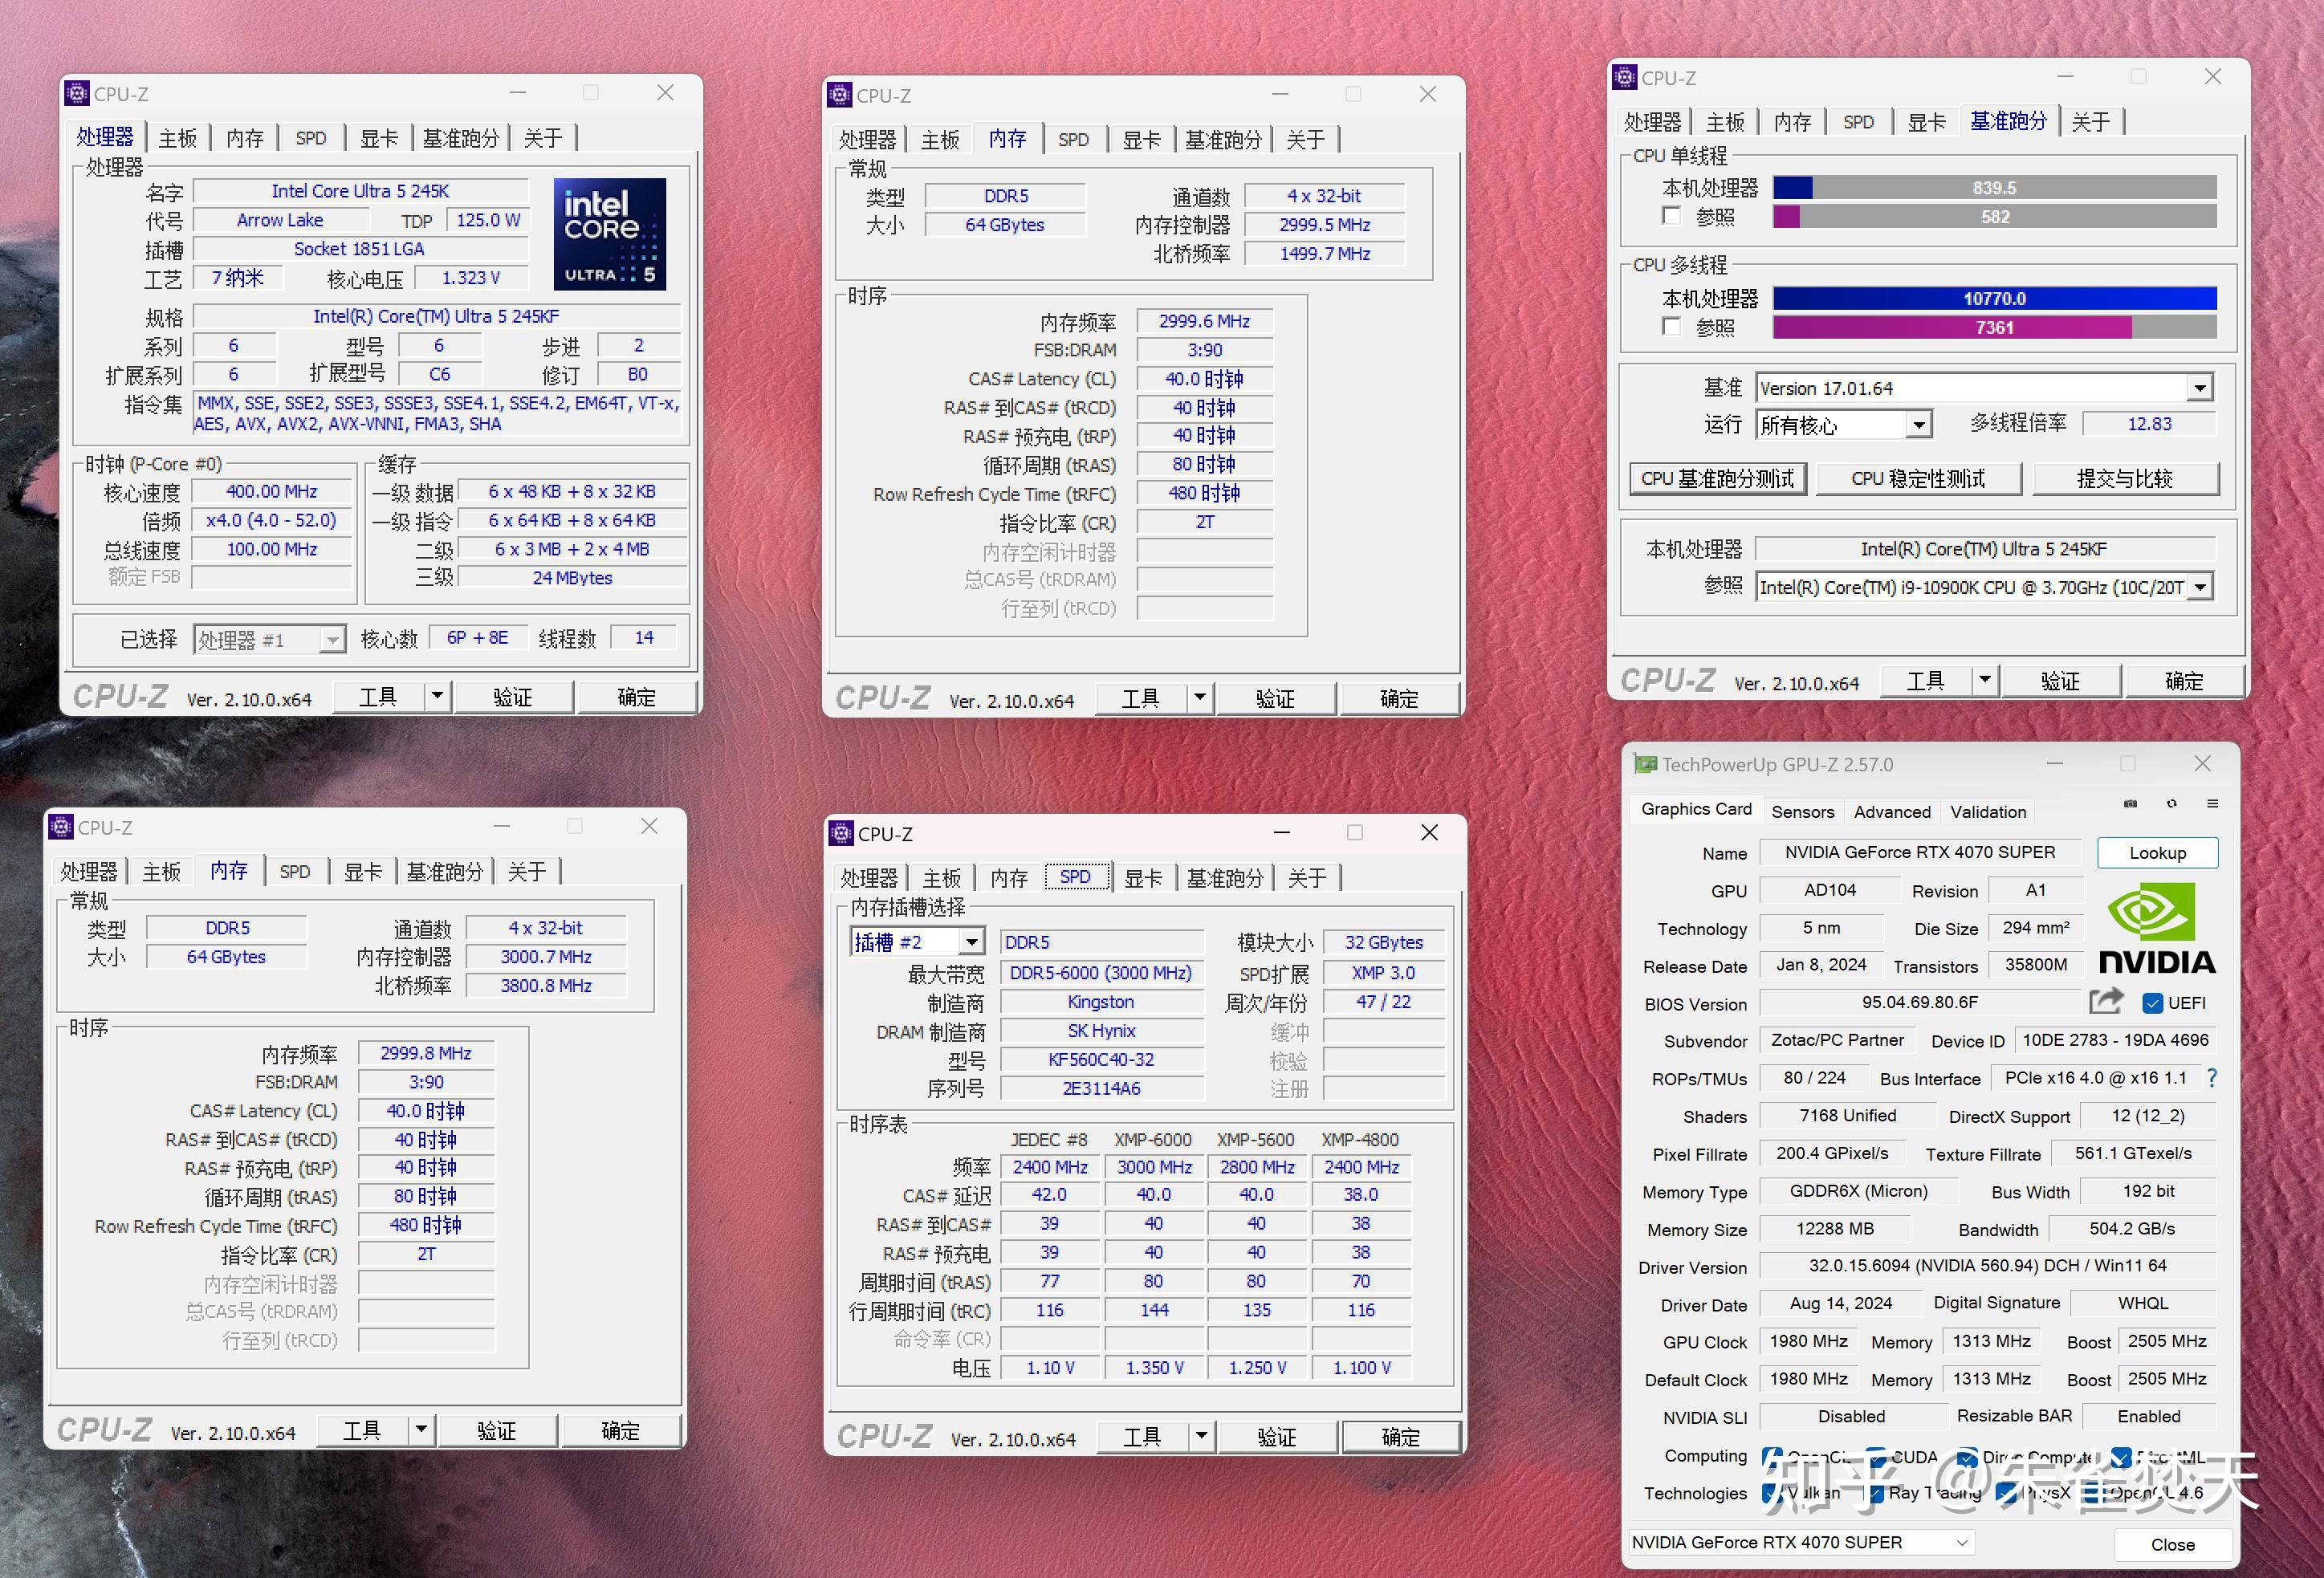Enable multi-thread 参照 reference checkbox
2324x1578 pixels.
point(1671,326)
